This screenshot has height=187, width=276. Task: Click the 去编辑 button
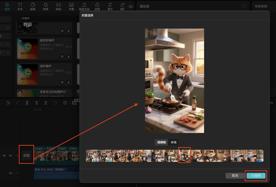point(256,176)
